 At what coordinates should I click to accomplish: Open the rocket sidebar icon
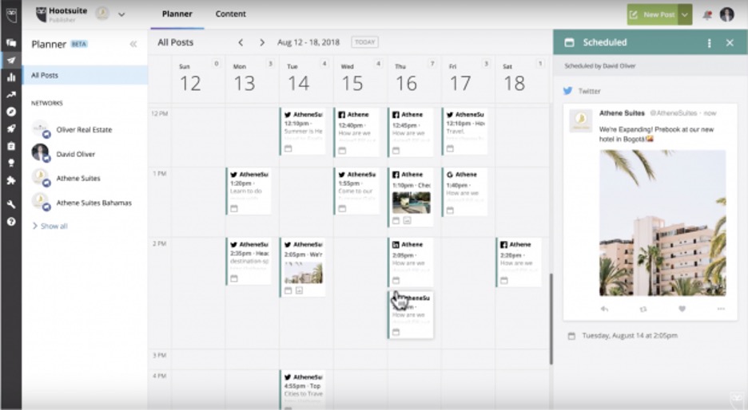[11, 128]
